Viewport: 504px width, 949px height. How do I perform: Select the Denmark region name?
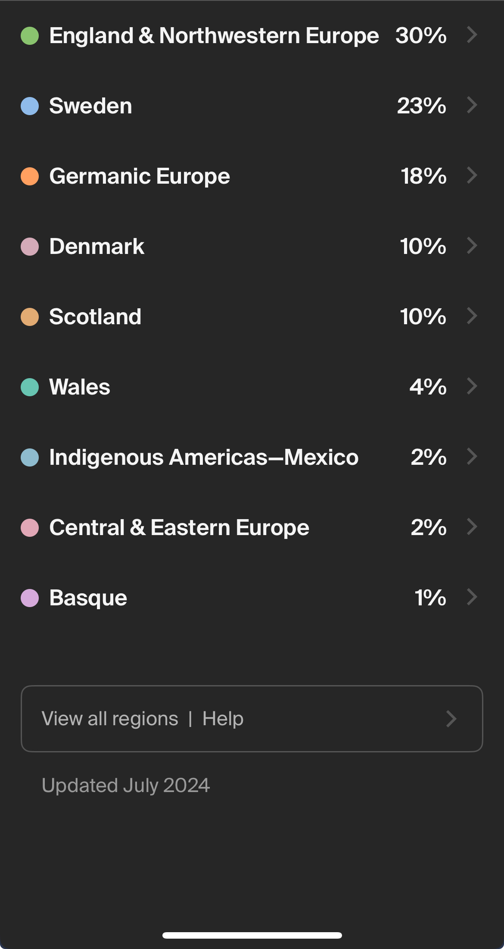(96, 247)
